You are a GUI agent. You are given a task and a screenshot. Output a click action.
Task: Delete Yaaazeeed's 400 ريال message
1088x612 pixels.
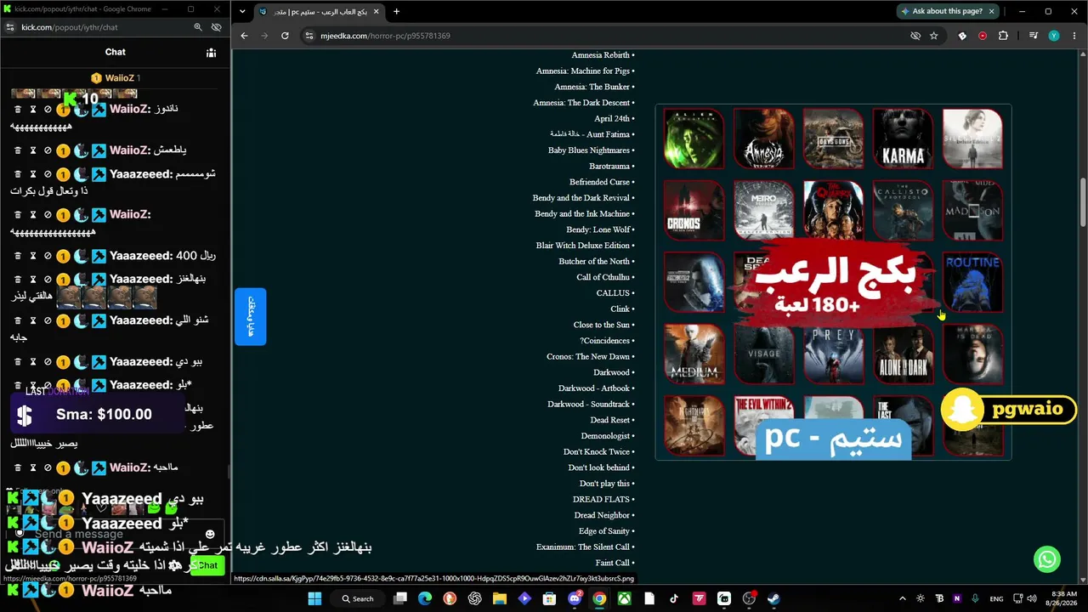click(18, 256)
